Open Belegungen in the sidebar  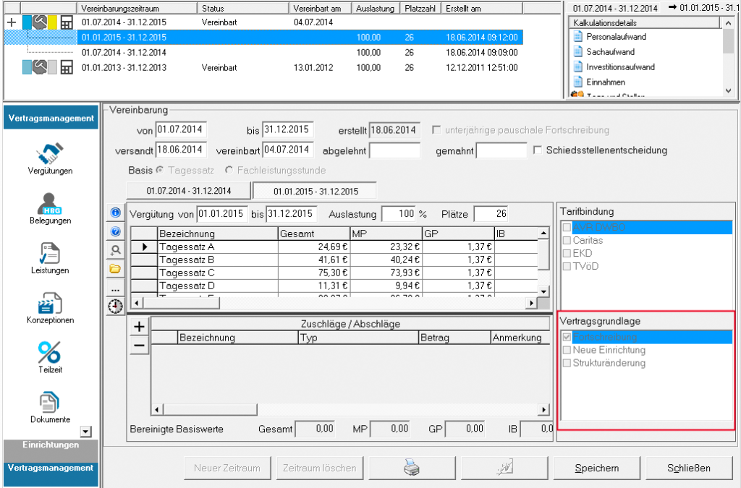point(50,205)
